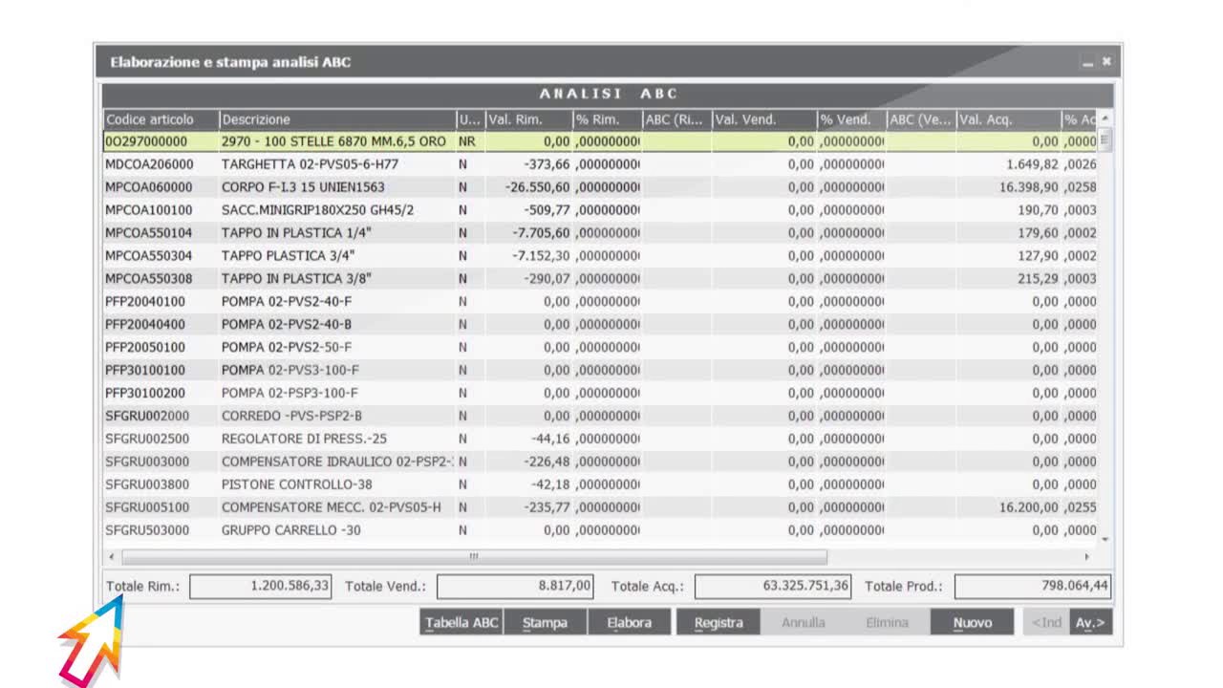Click Val. Acq. value 1.649,82
The image size is (1223, 688).
point(1033,164)
